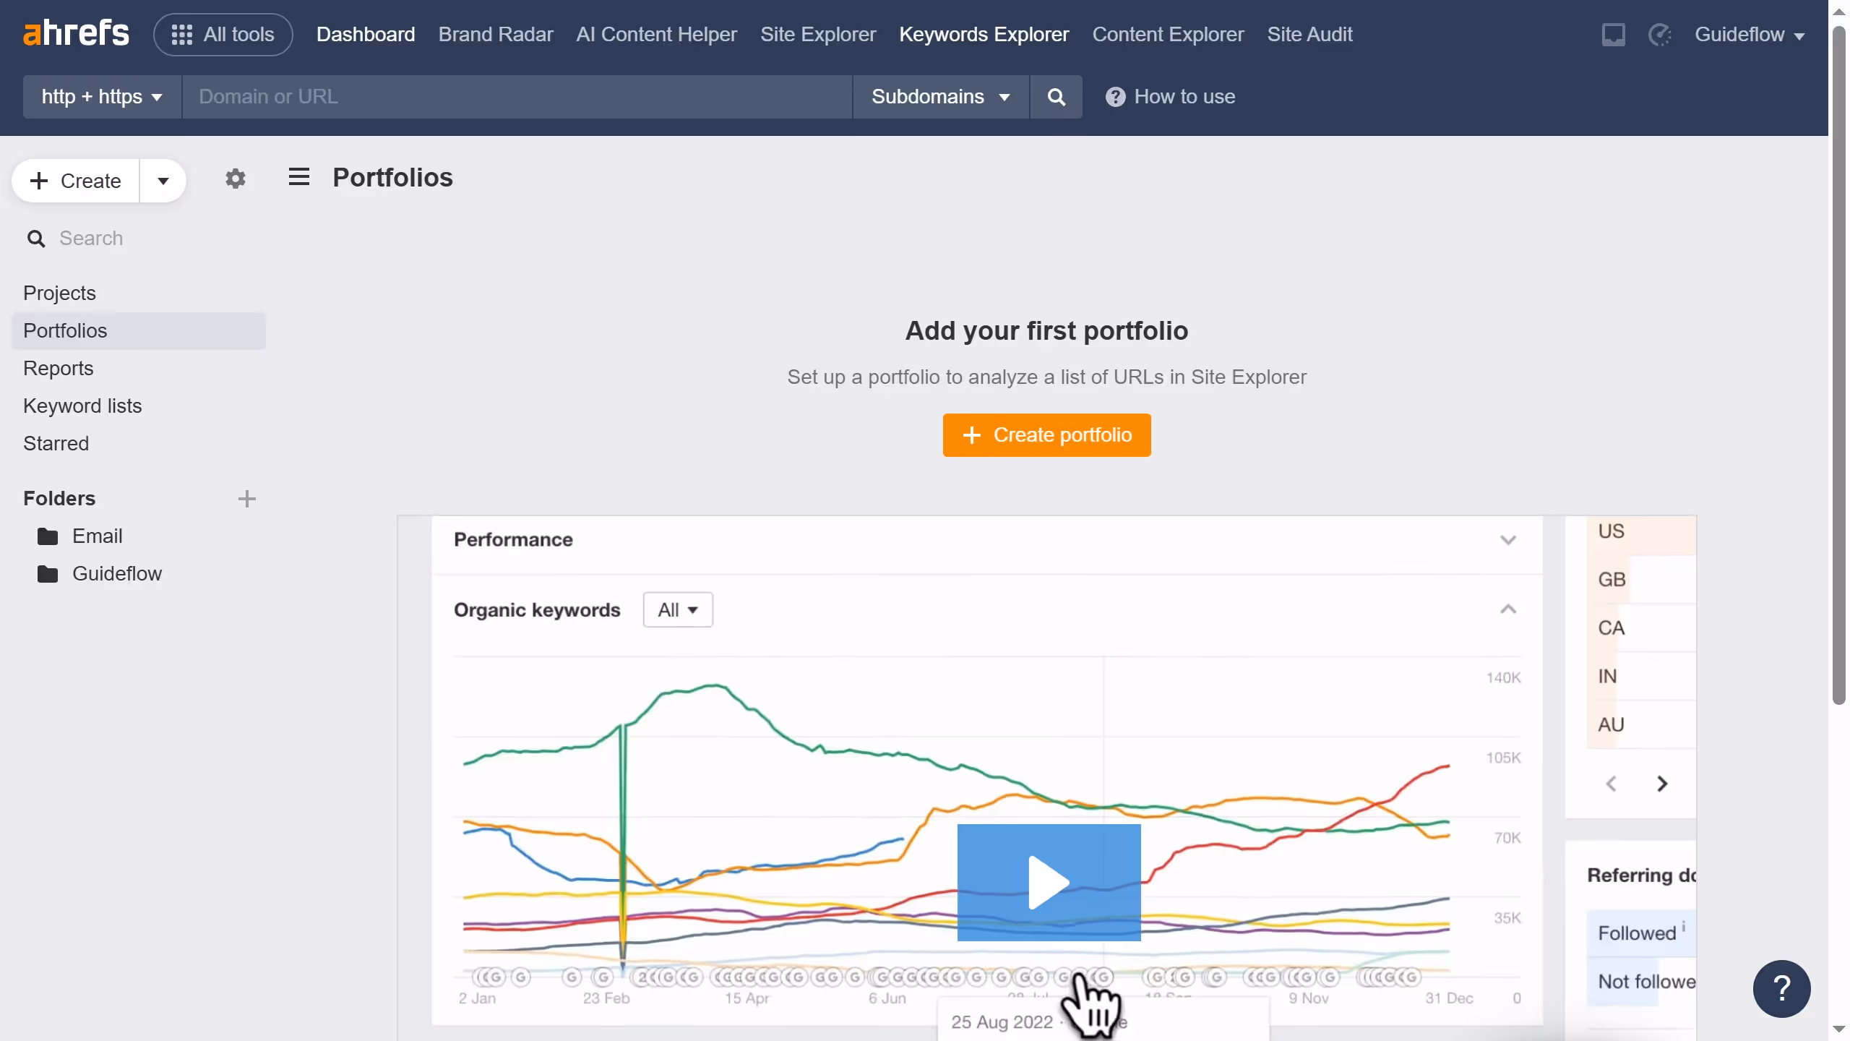Screen dimensions: 1850x1041
Task: Click the tutorial screen icon in top bar
Action: coord(1613,34)
